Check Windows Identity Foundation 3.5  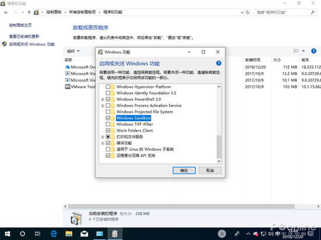point(108,93)
